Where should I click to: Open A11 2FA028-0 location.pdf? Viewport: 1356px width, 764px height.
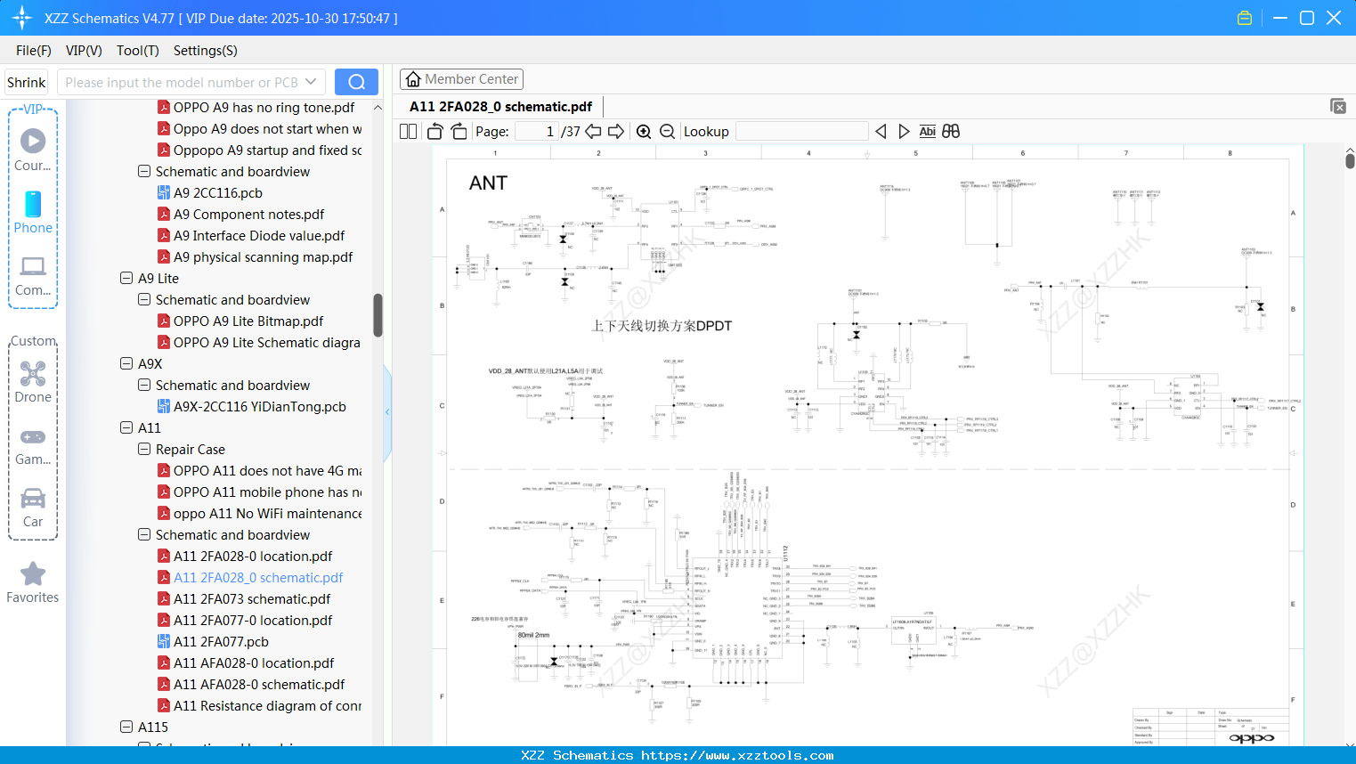tap(253, 556)
